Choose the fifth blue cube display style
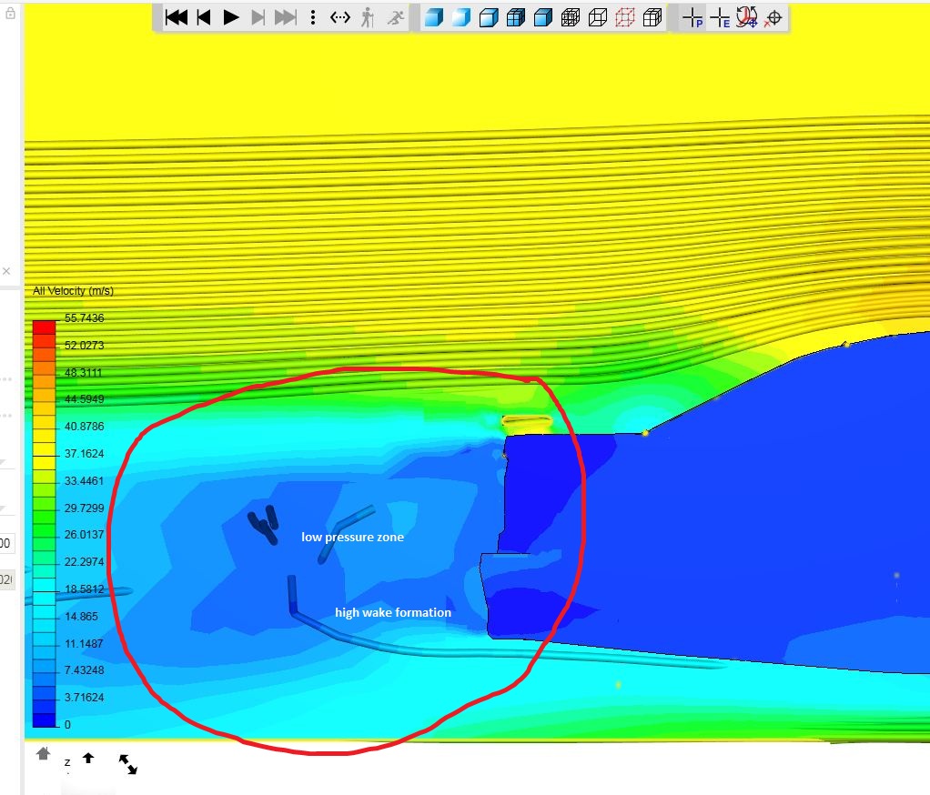 point(543,17)
